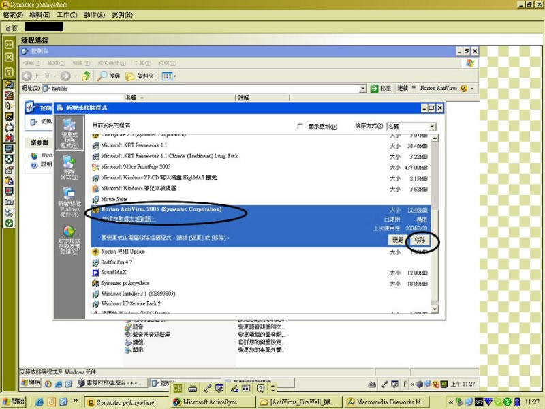545x409 pixels.
Task: Expand the remote tray's « hidden icons arrow
Action: tap(412, 384)
